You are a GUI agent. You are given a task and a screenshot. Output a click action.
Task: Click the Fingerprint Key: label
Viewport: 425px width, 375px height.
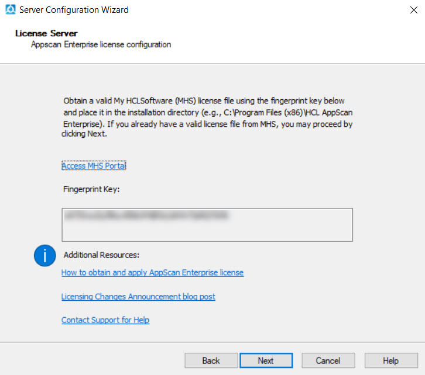pyautogui.click(x=91, y=189)
